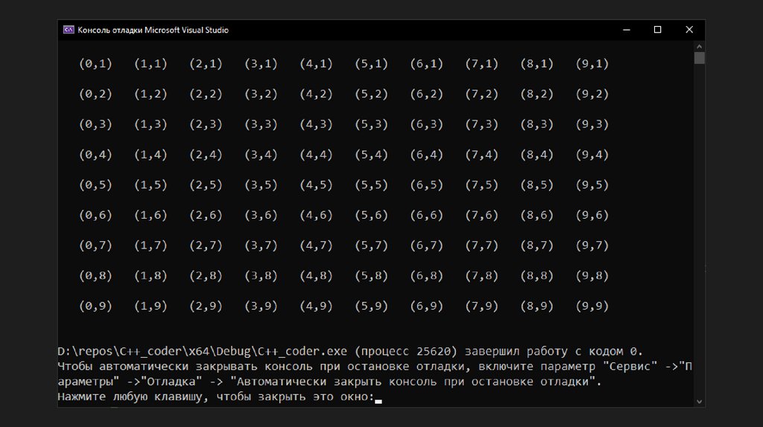This screenshot has height=427, width=763.
Task: Click the vertical scrollbar thumb
Action: pyautogui.click(x=699, y=58)
